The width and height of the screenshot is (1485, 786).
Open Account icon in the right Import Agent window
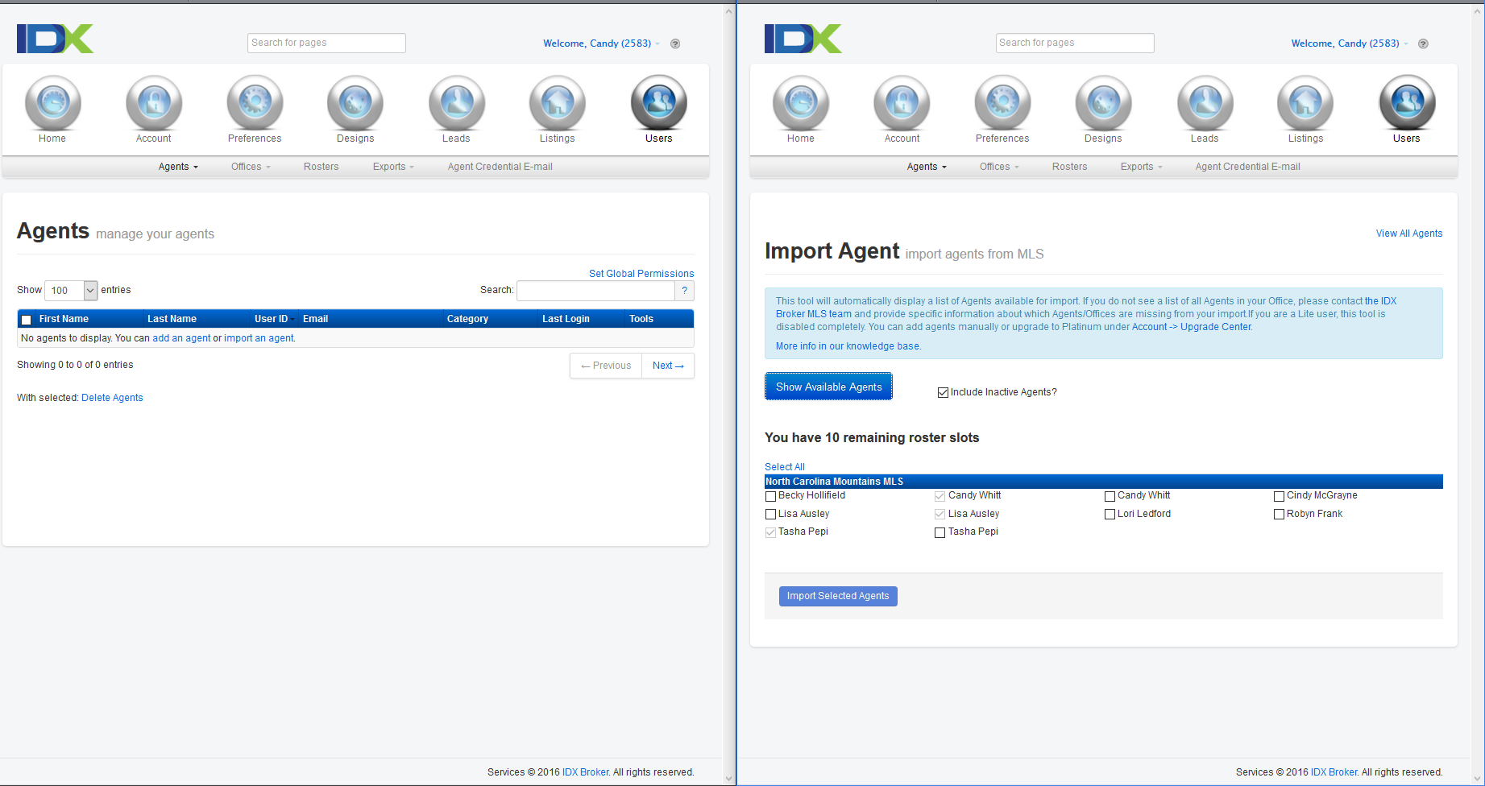click(902, 102)
